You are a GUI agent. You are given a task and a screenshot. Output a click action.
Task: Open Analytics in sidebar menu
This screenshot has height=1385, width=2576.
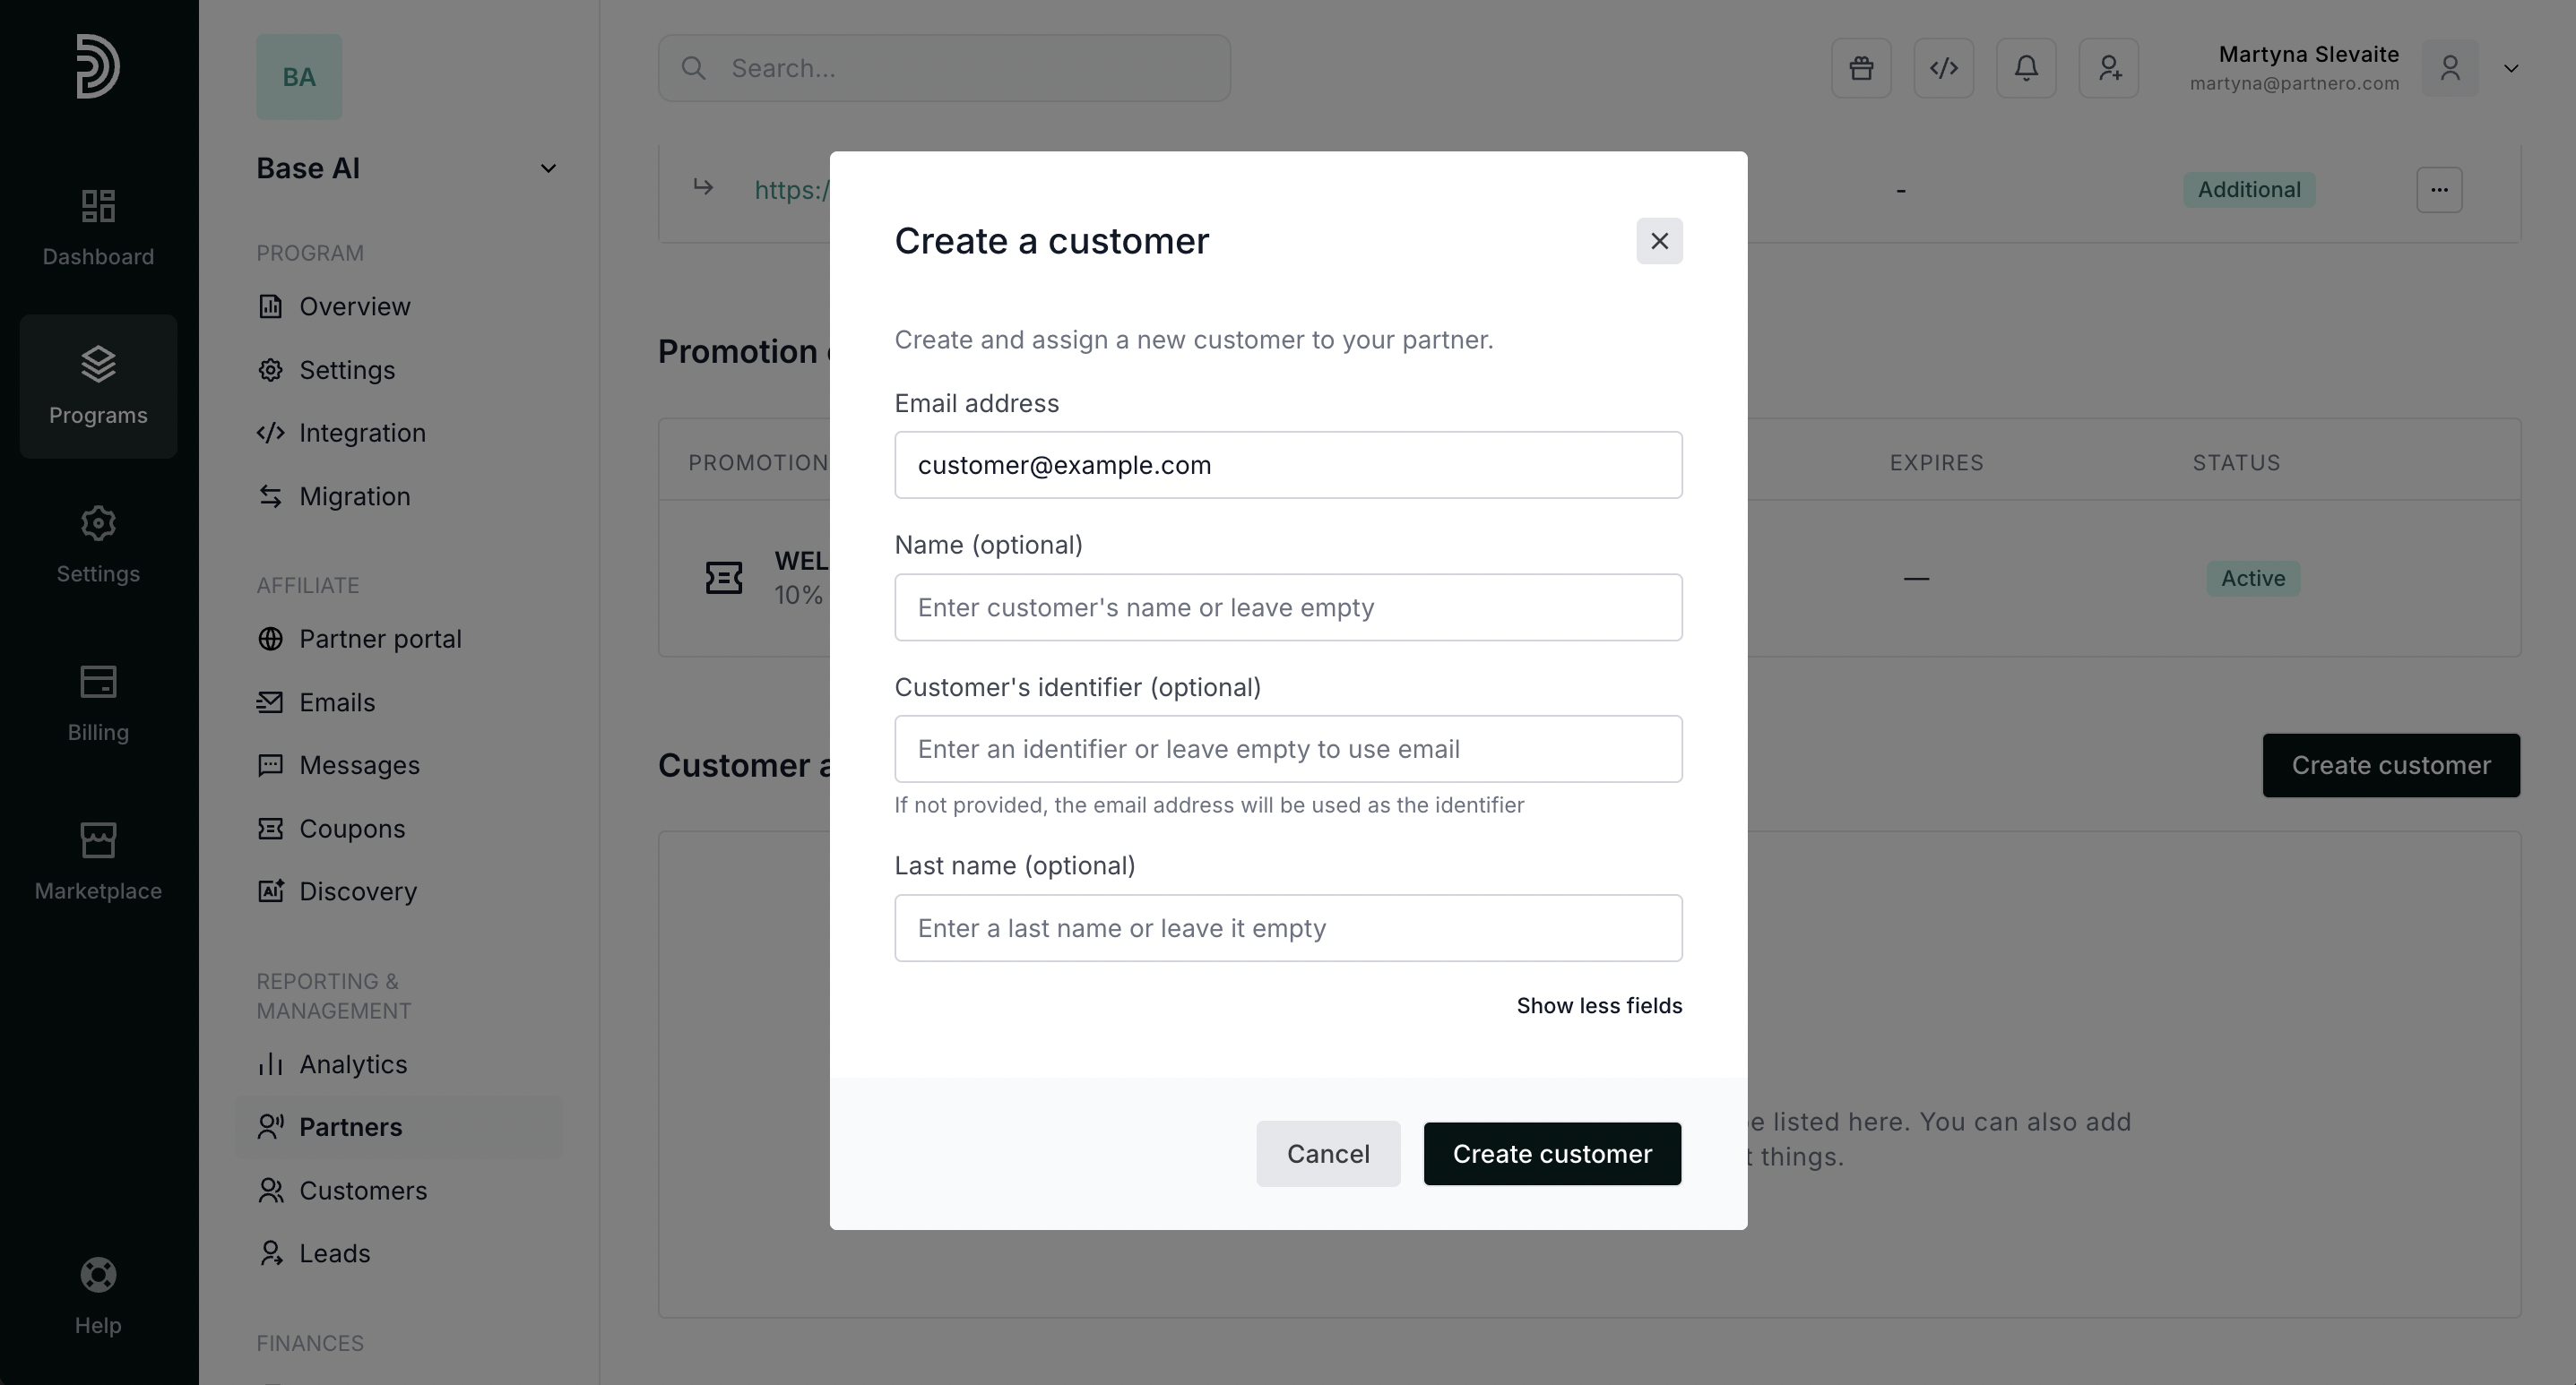pyautogui.click(x=352, y=1064)
